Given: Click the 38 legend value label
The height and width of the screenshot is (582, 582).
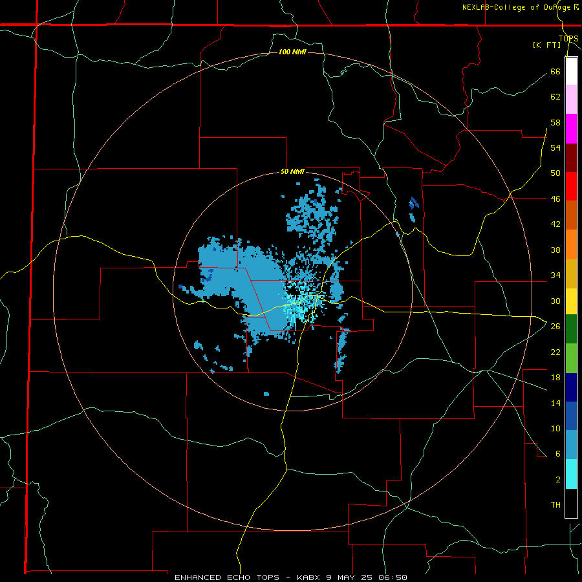Looking at the screenshot, I should tap(555, 250).
